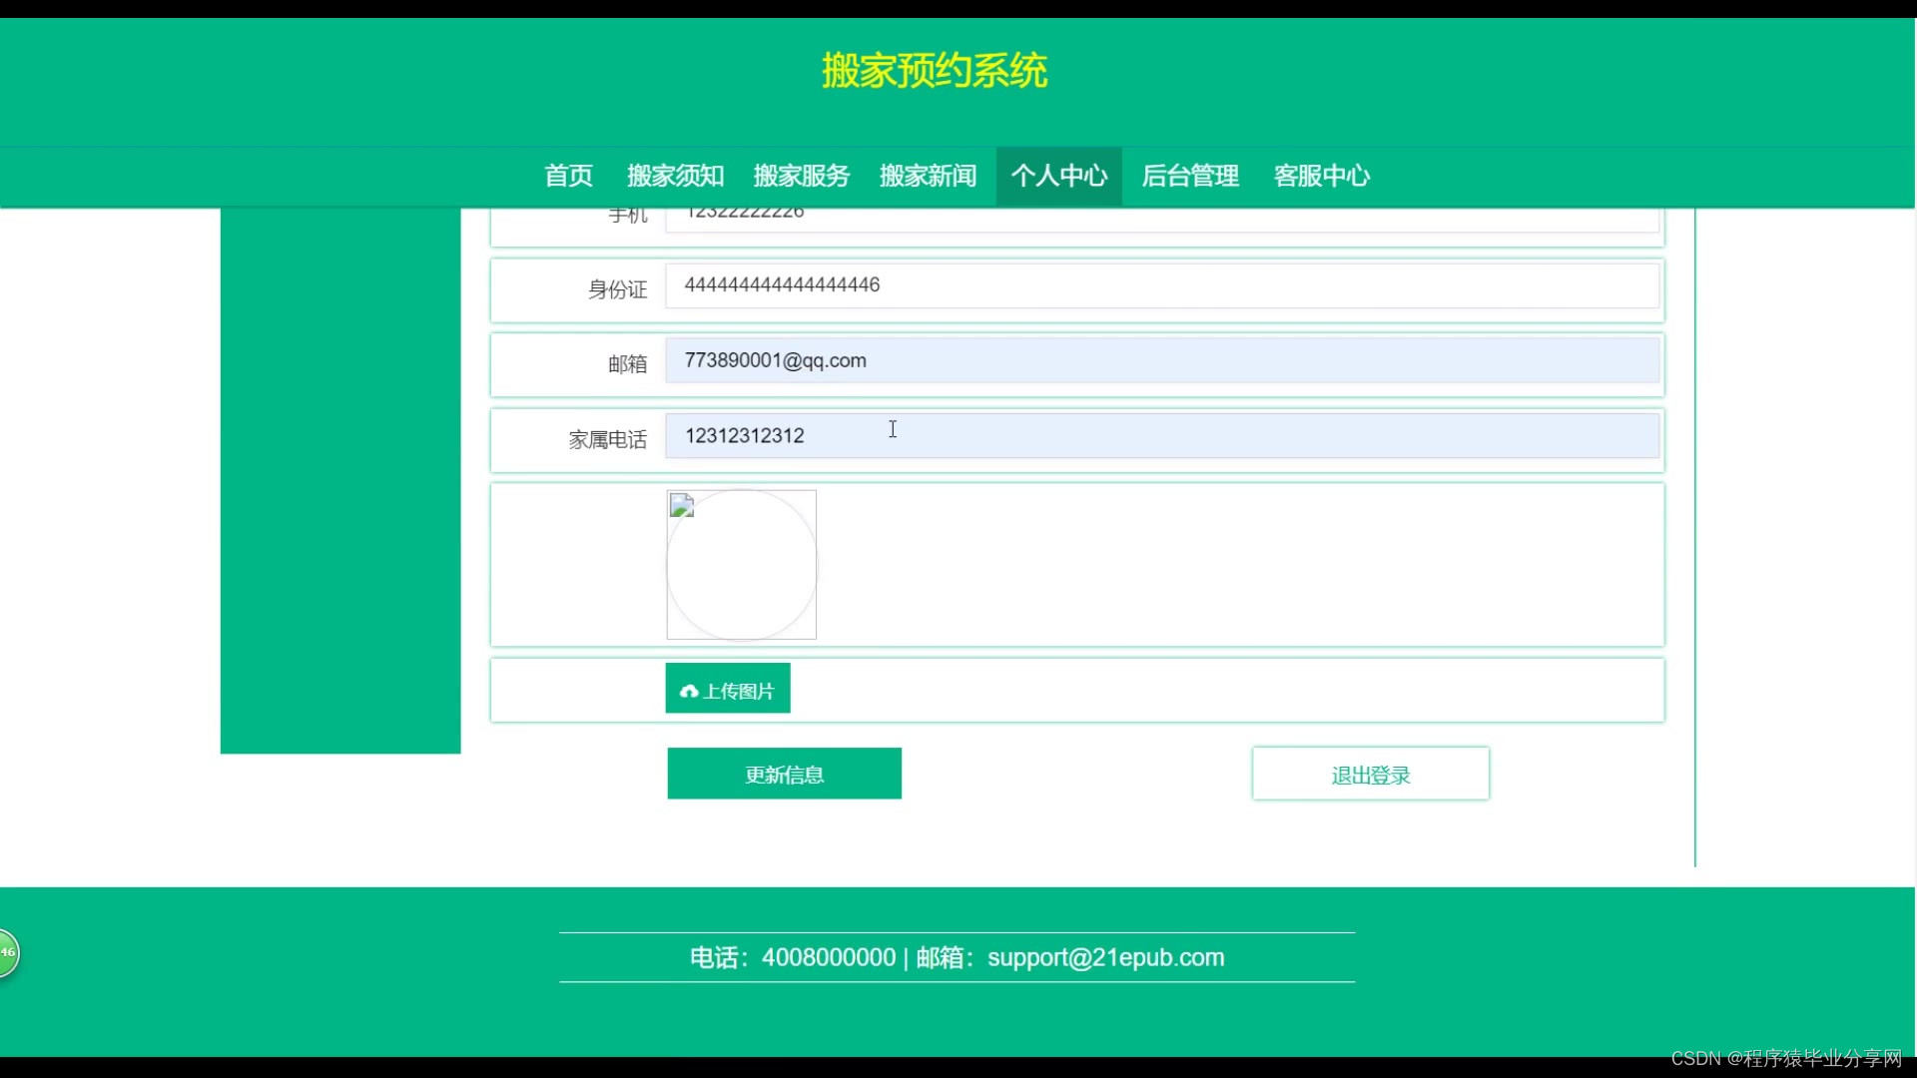This screenshot has width=1917, height=1078.
Task: Click the support@21epub.com footer email
Action: point(1105,957)
